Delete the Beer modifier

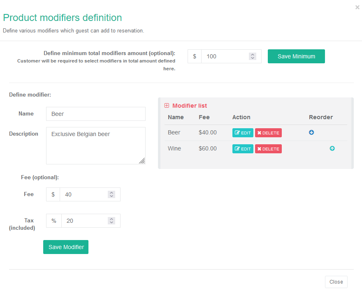(x=268, y=133)
